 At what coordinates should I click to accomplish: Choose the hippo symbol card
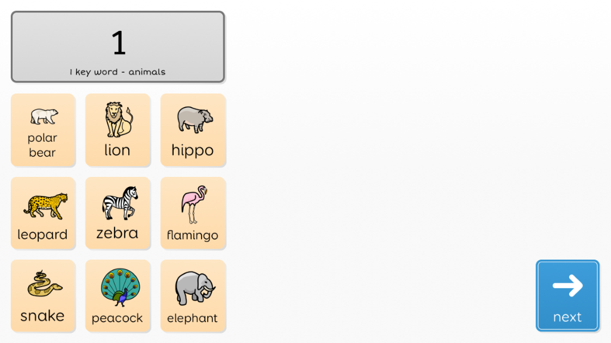click(193, 130)
